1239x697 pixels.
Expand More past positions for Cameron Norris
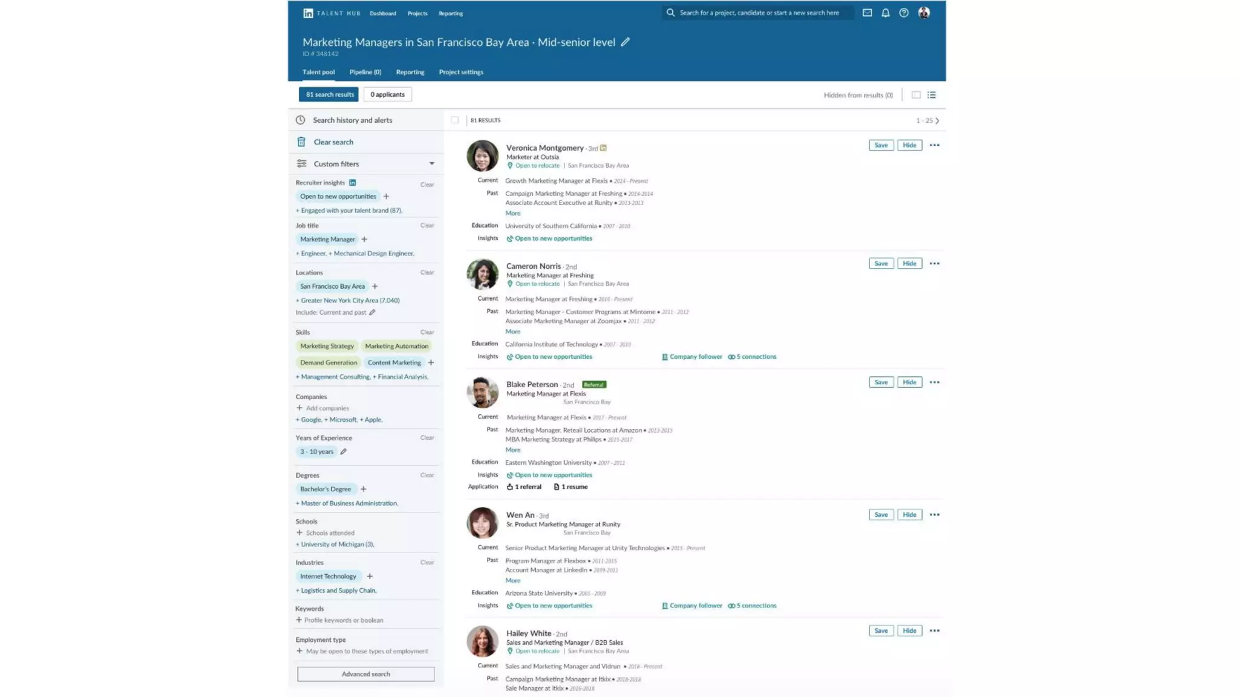(x=512, y=332)
